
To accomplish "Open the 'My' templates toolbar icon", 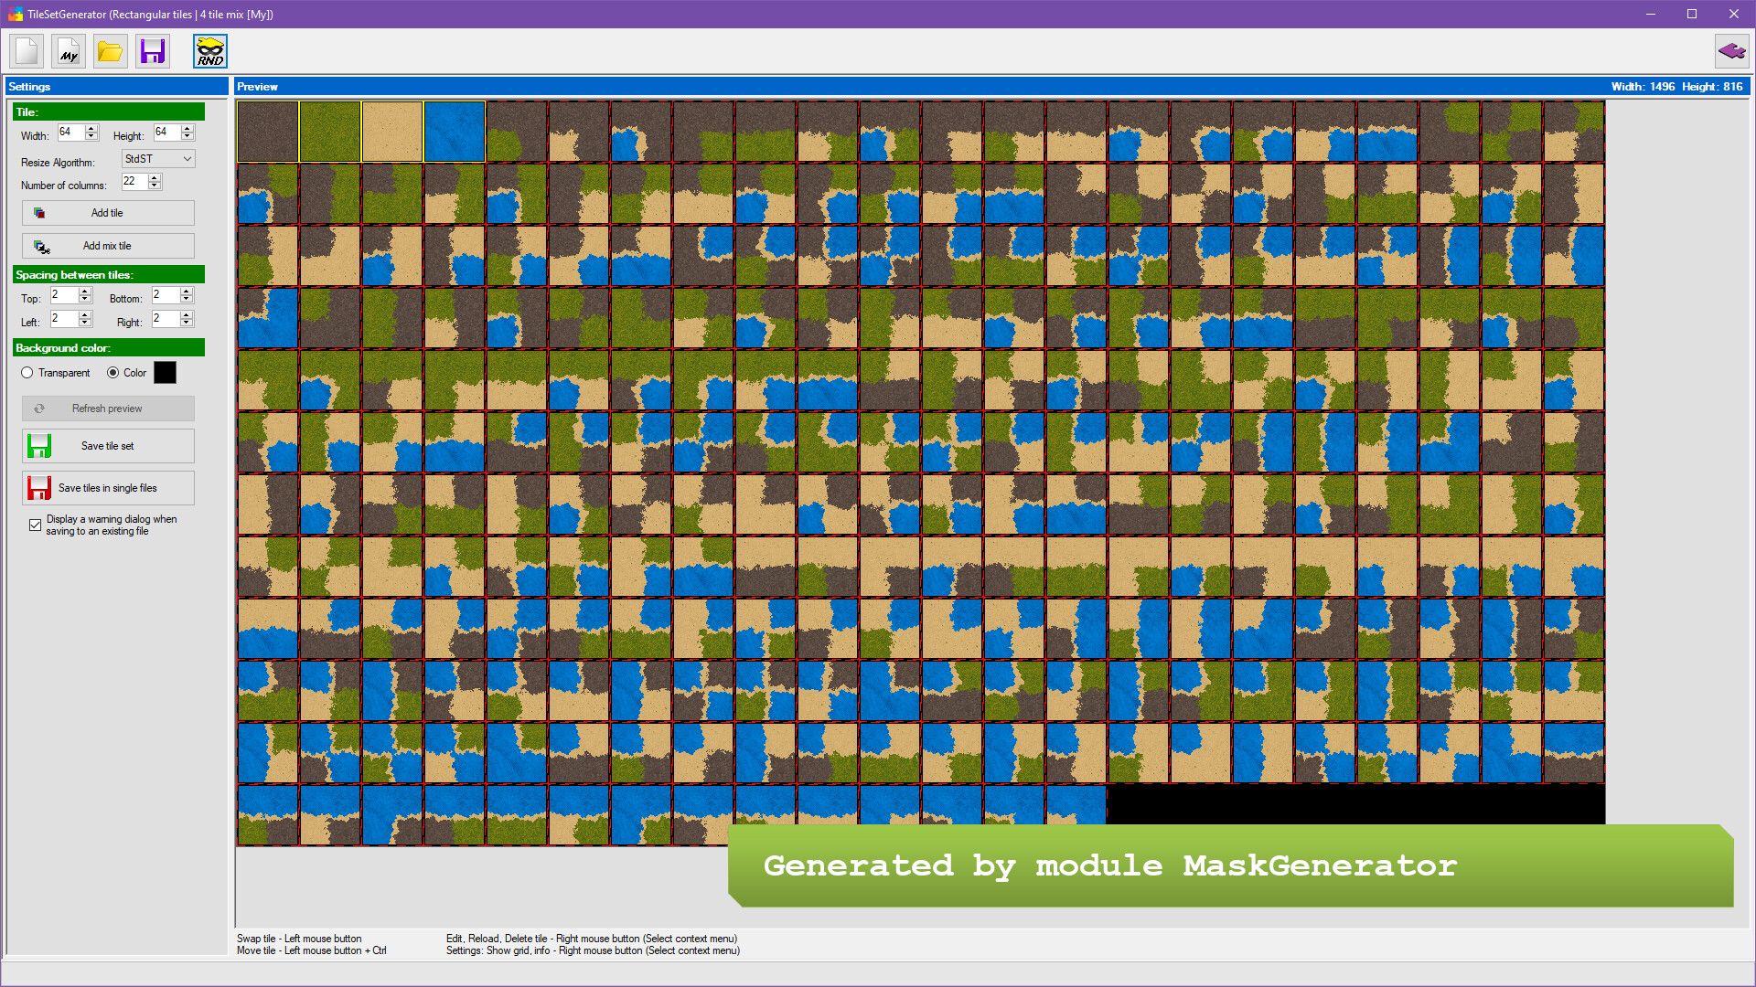I will (68, 51).
